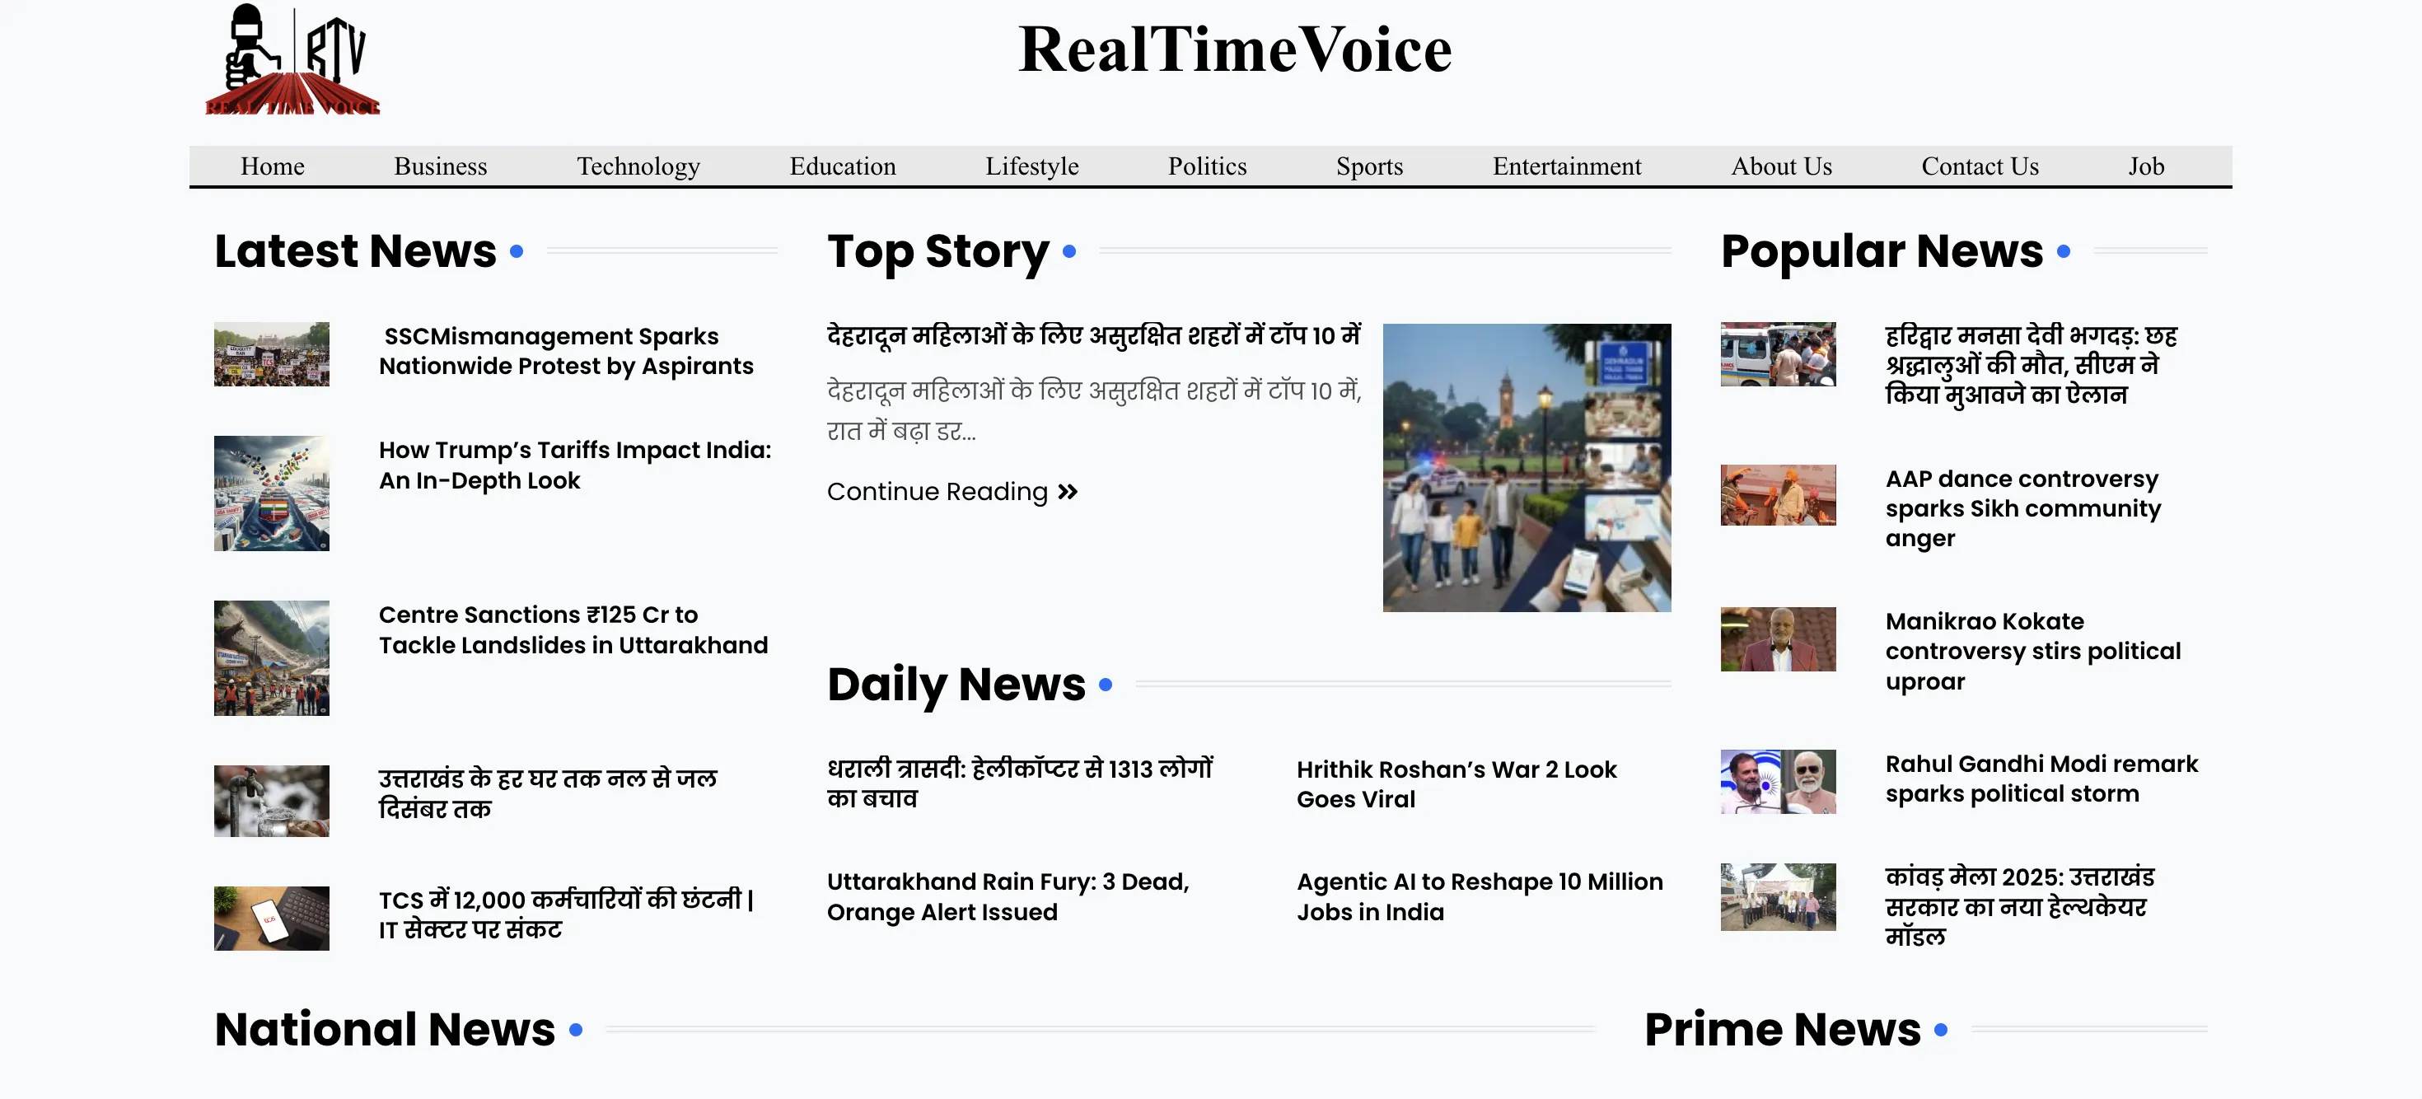This screenshot has height=1099, width=2422.
Task: Open the large Dehradun top story image
Action: tap(1527, 468)
